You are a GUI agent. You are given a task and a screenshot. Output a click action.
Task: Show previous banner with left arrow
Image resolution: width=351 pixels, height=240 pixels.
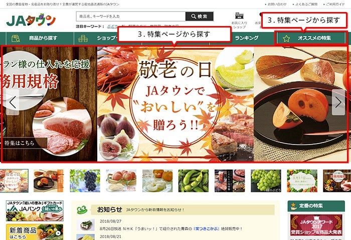(x=13, y=102)
